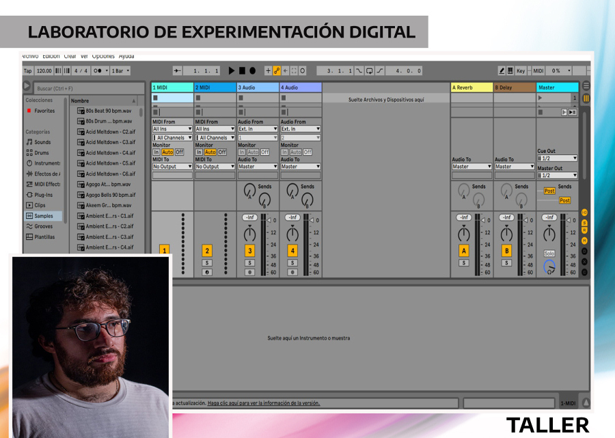Click the Buscar search field
Image resolution: width=615 pixels, height=438 pixels.
(x=89, y=88)
